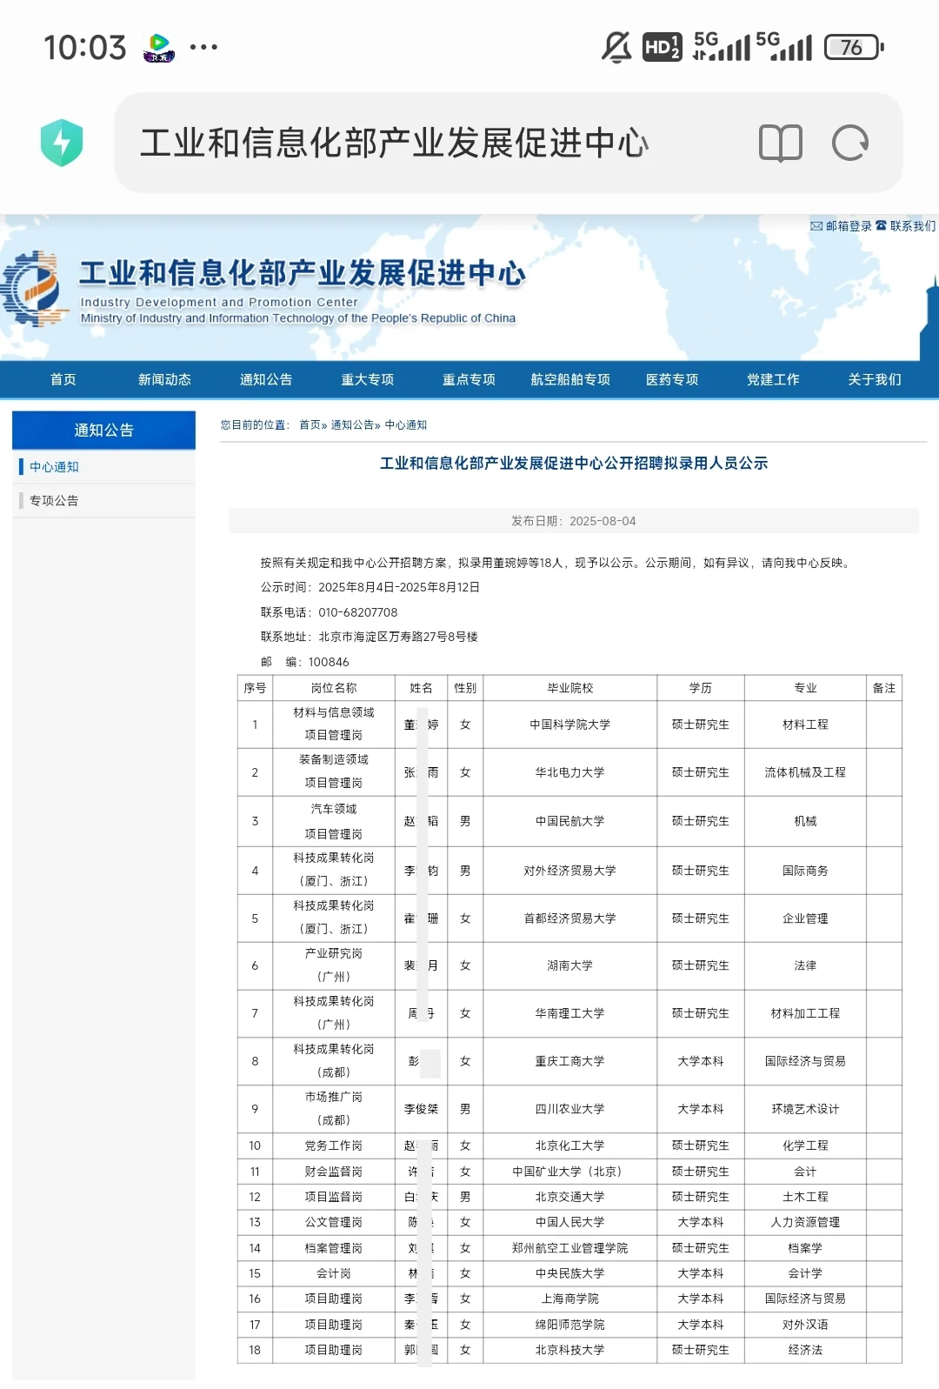This screenshot has height=1389, width=939.
Task: Select 专项公告 in the sidebar
Action: [x=54, y=501]
